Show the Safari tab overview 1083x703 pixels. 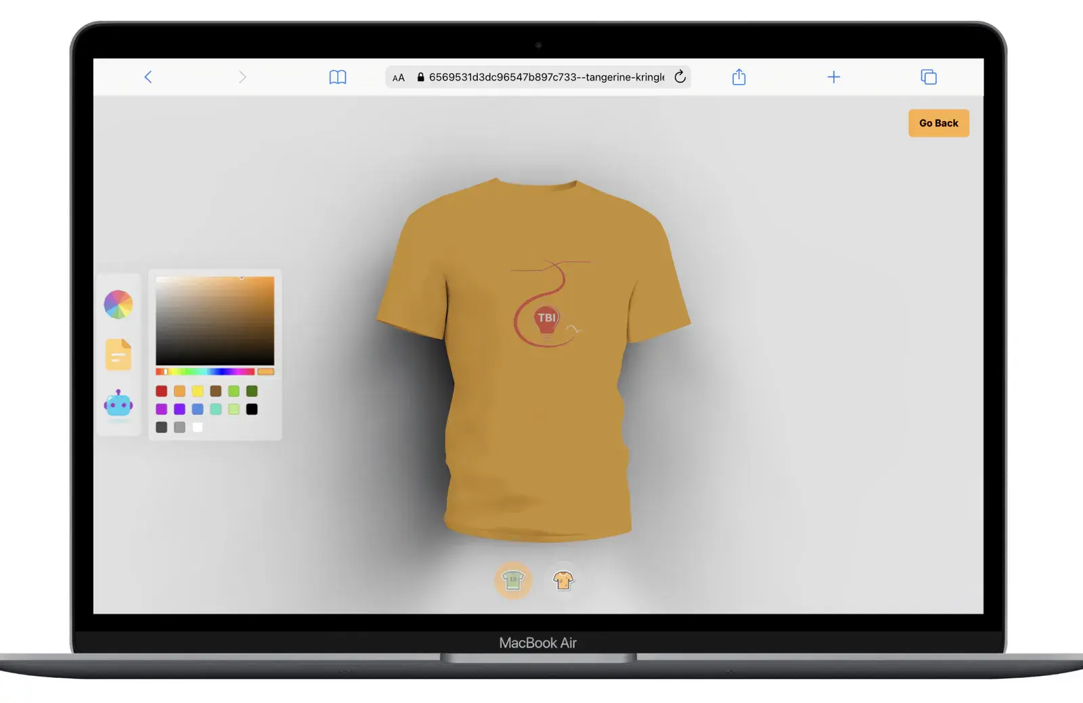point(929,77)
